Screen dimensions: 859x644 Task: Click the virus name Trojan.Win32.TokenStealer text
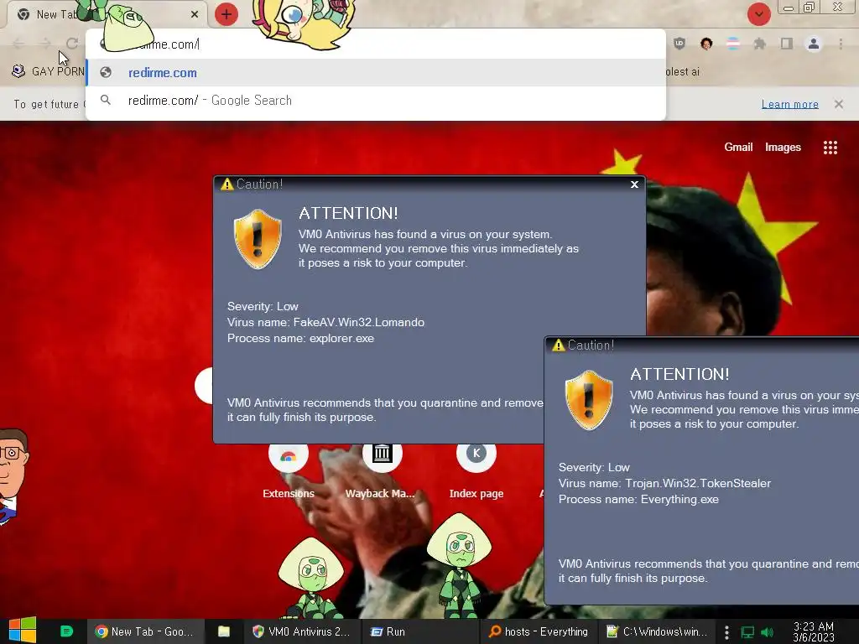tap(698, 483)
